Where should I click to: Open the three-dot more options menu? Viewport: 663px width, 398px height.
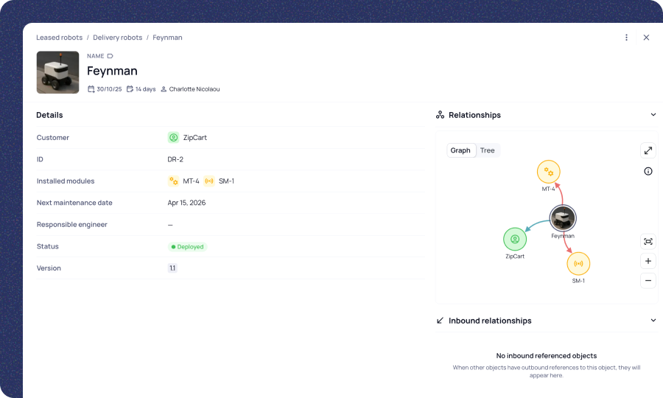tap(626, 38)
